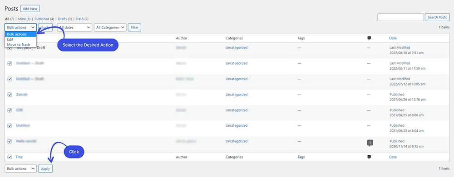Image resolution: width=454 pixels, height=177 pixels.
Task: Expand the All Categories dropdown
Action: point(110,28)
